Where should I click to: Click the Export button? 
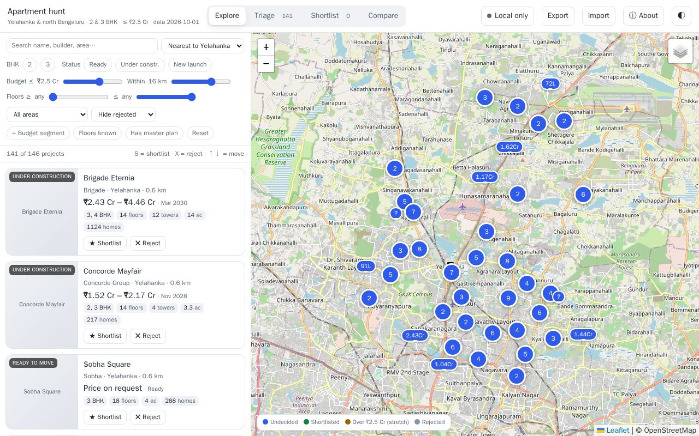click(x=558, y=16)
